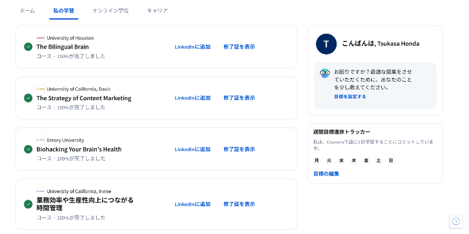
Task: Click the owl mascot icon with glasses
Action: pyautogui.click(x=325, y=73)
